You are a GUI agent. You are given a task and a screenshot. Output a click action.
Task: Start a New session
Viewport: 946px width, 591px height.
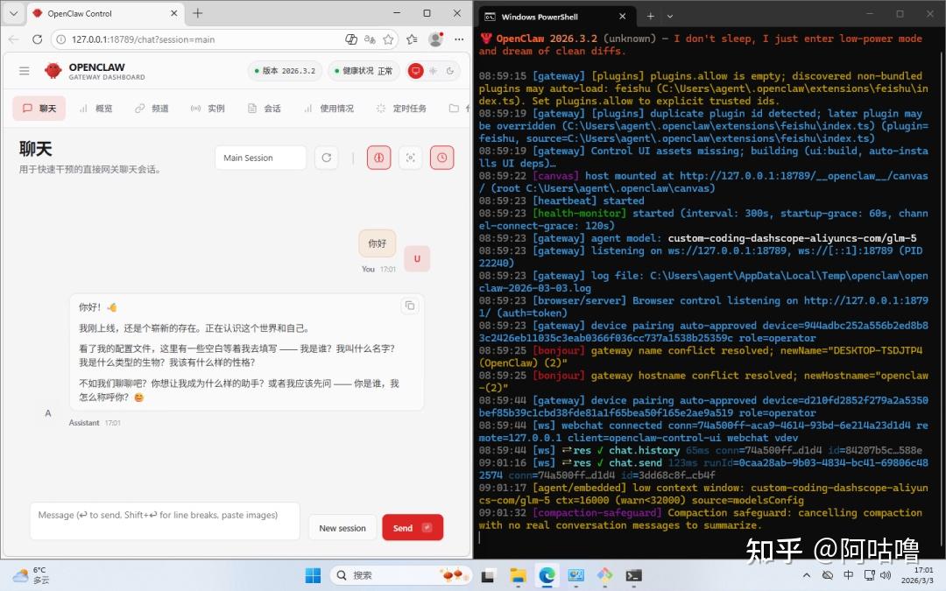[342, 528]
